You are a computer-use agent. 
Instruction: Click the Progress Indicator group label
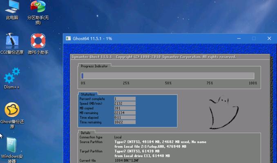click(94, 66)
